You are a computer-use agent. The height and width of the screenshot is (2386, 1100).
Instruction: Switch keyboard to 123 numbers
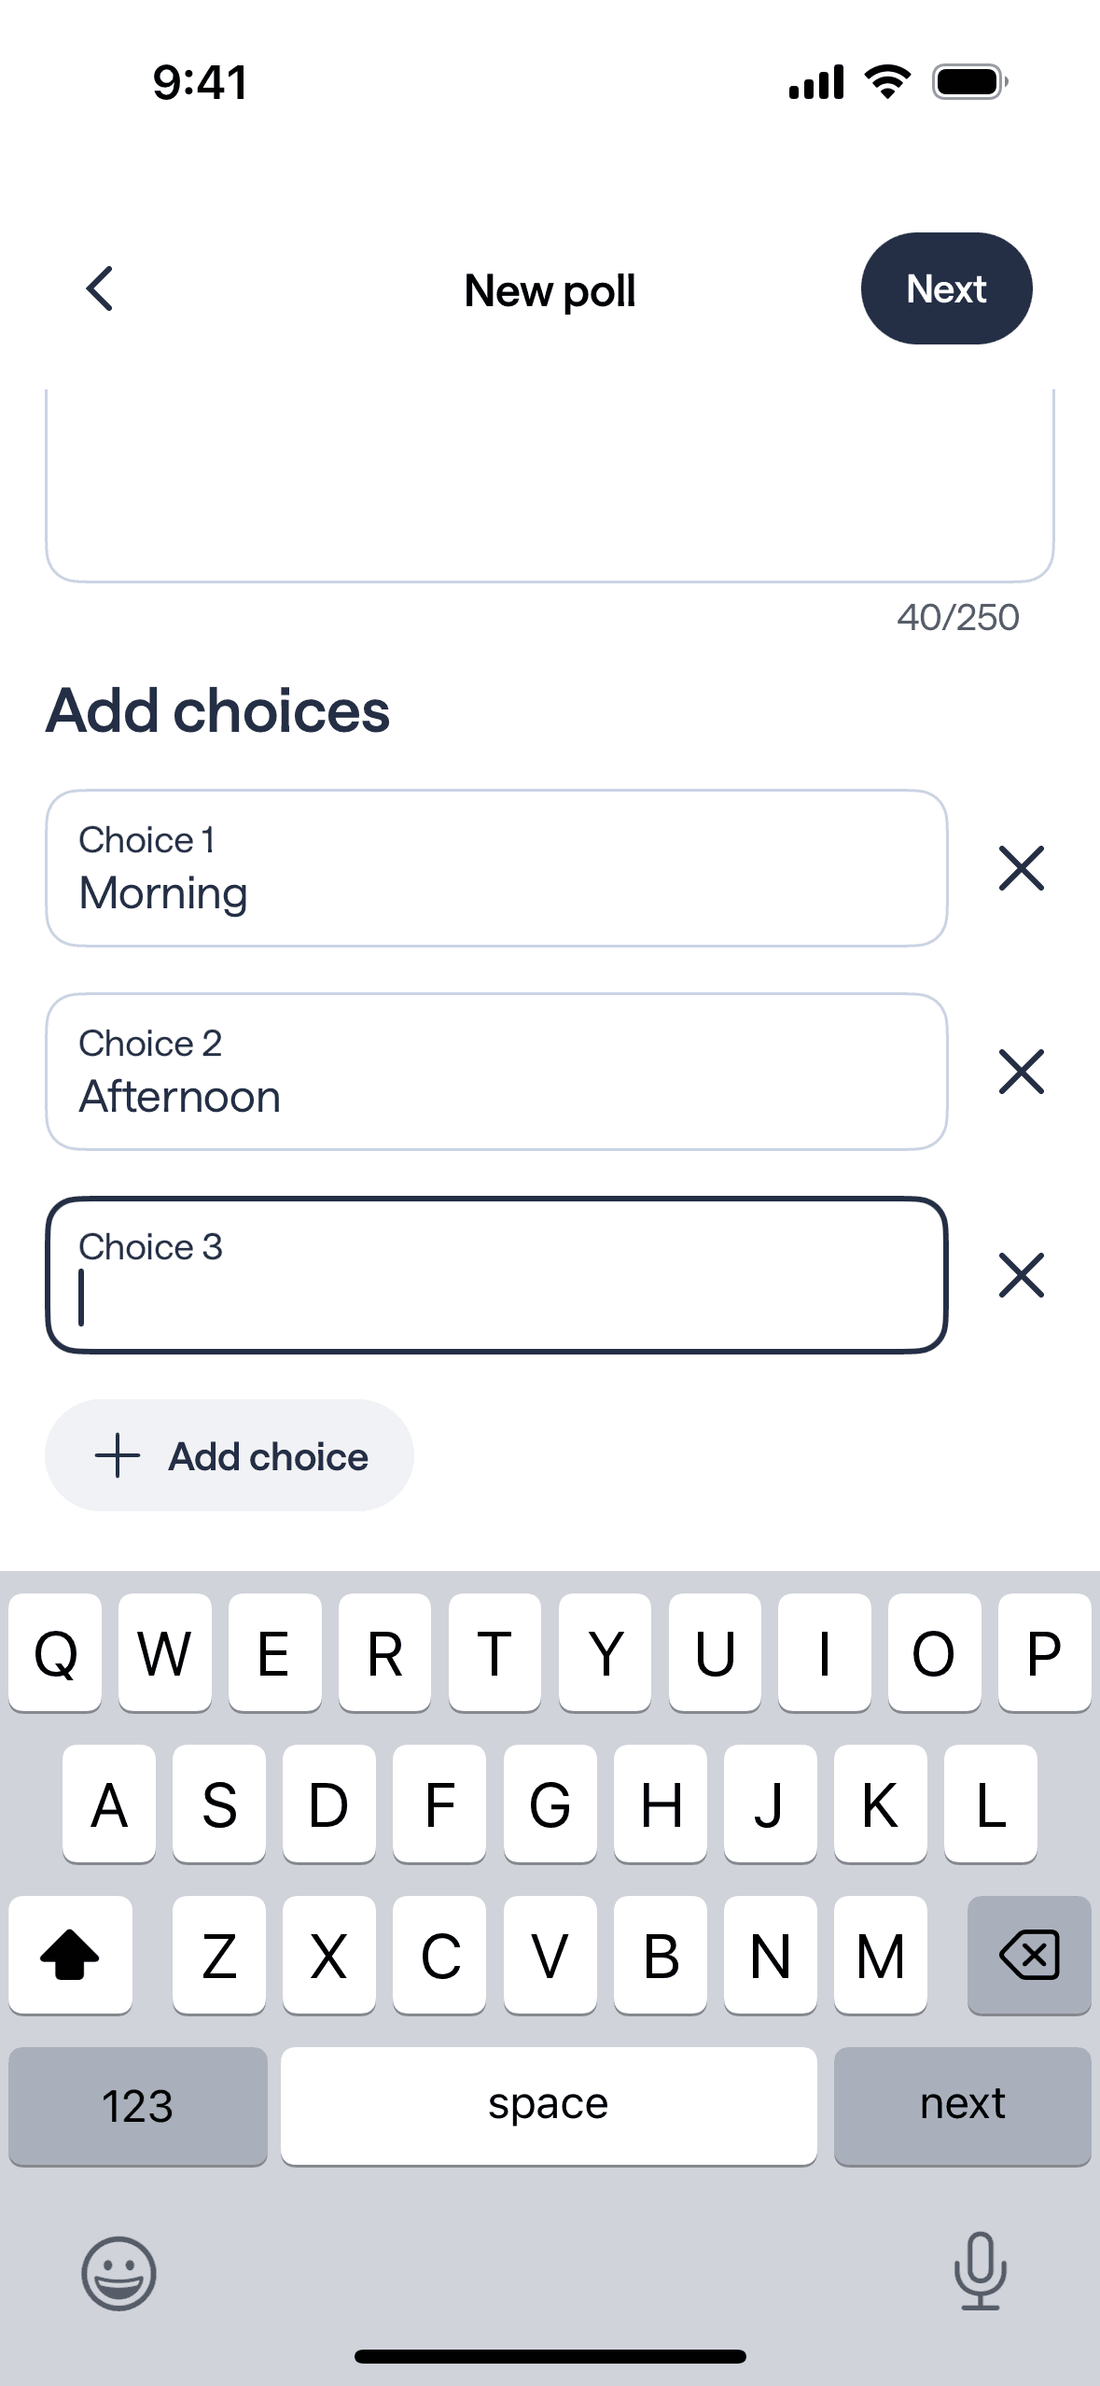138,2106
